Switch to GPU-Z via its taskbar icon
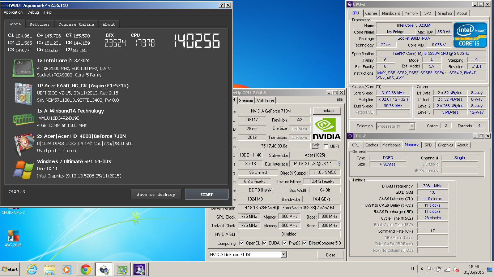Image resolution: width=494 pixels, height=277 pixels. click(x=122, y=269)
